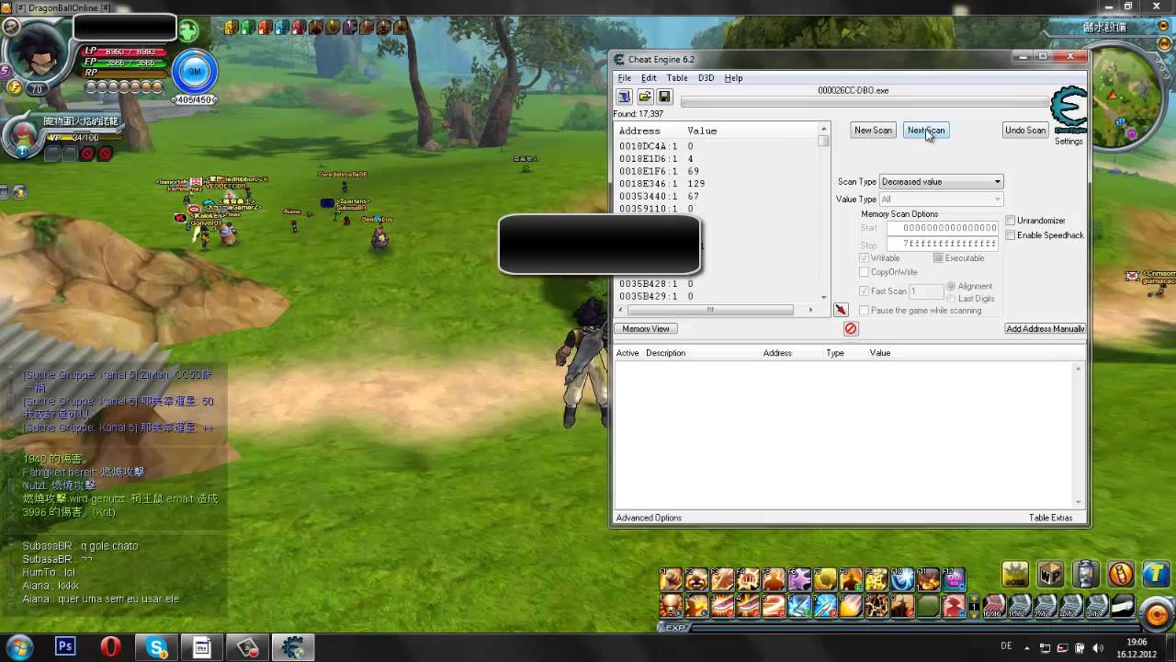Viewport: 1176px width, 662px height.
Task: Check Pause the game while scanning
Action: pyautogui.click(x=864, y=311)
